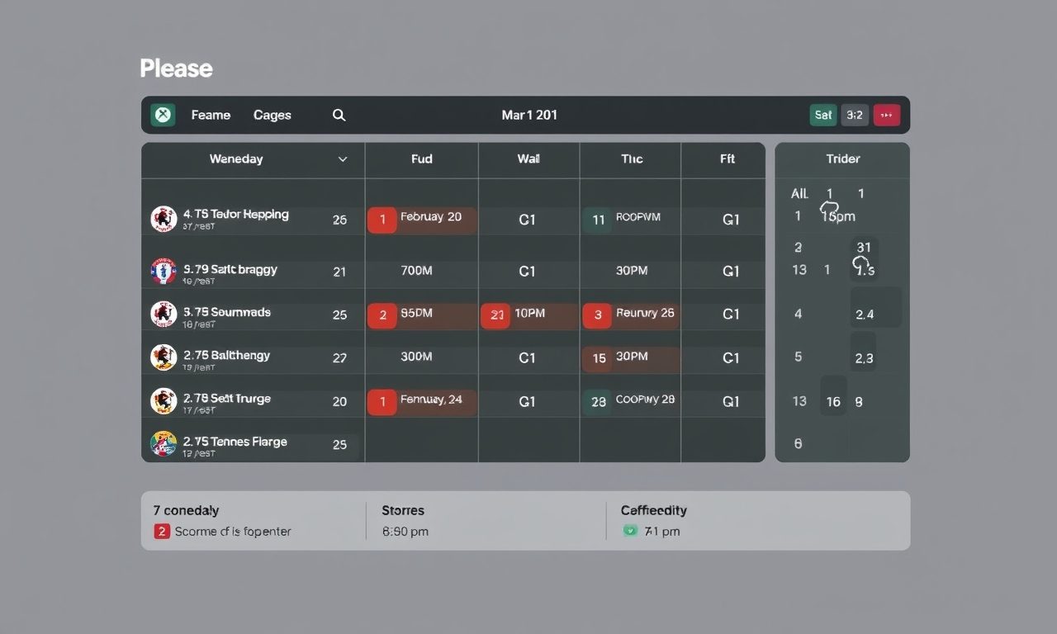Select the All filter in Trider panel
This screenshot has height=634, width=1057.
(x=799, y=193)
